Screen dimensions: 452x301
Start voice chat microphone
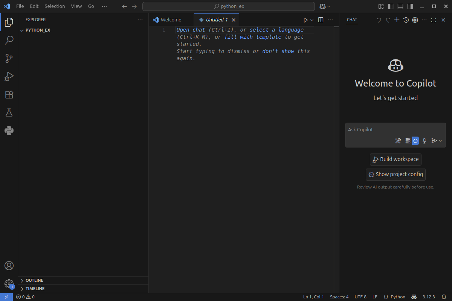425,141
